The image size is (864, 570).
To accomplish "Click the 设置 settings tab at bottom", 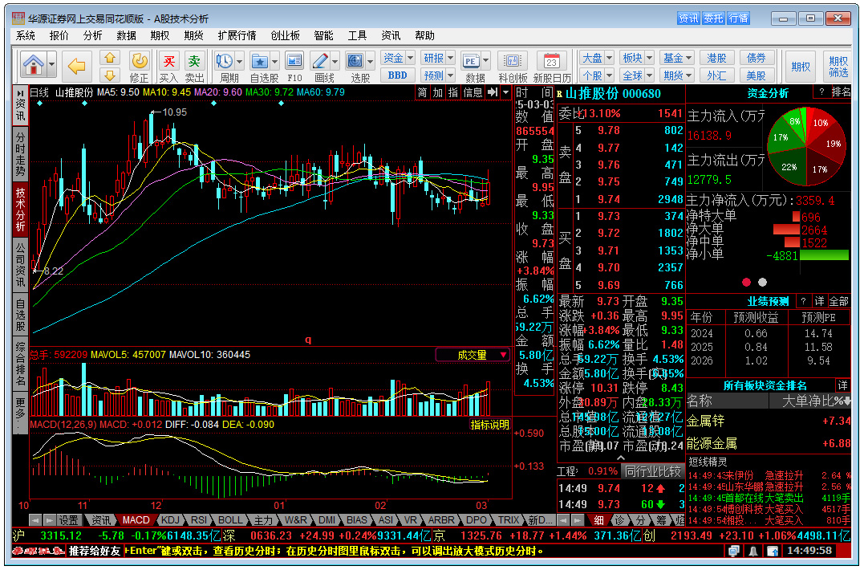I will 69,520.
